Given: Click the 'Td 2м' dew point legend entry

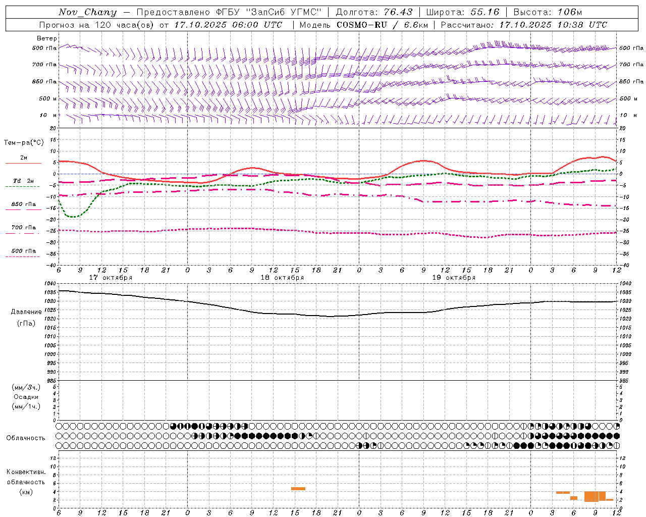Looking at the screenshot, I should coord(23,181).
